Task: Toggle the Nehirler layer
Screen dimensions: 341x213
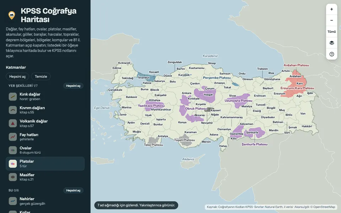Action: click(45, 201)
